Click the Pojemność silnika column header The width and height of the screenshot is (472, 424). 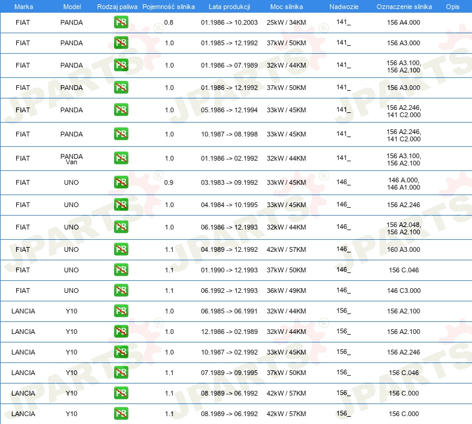(168, 7)
